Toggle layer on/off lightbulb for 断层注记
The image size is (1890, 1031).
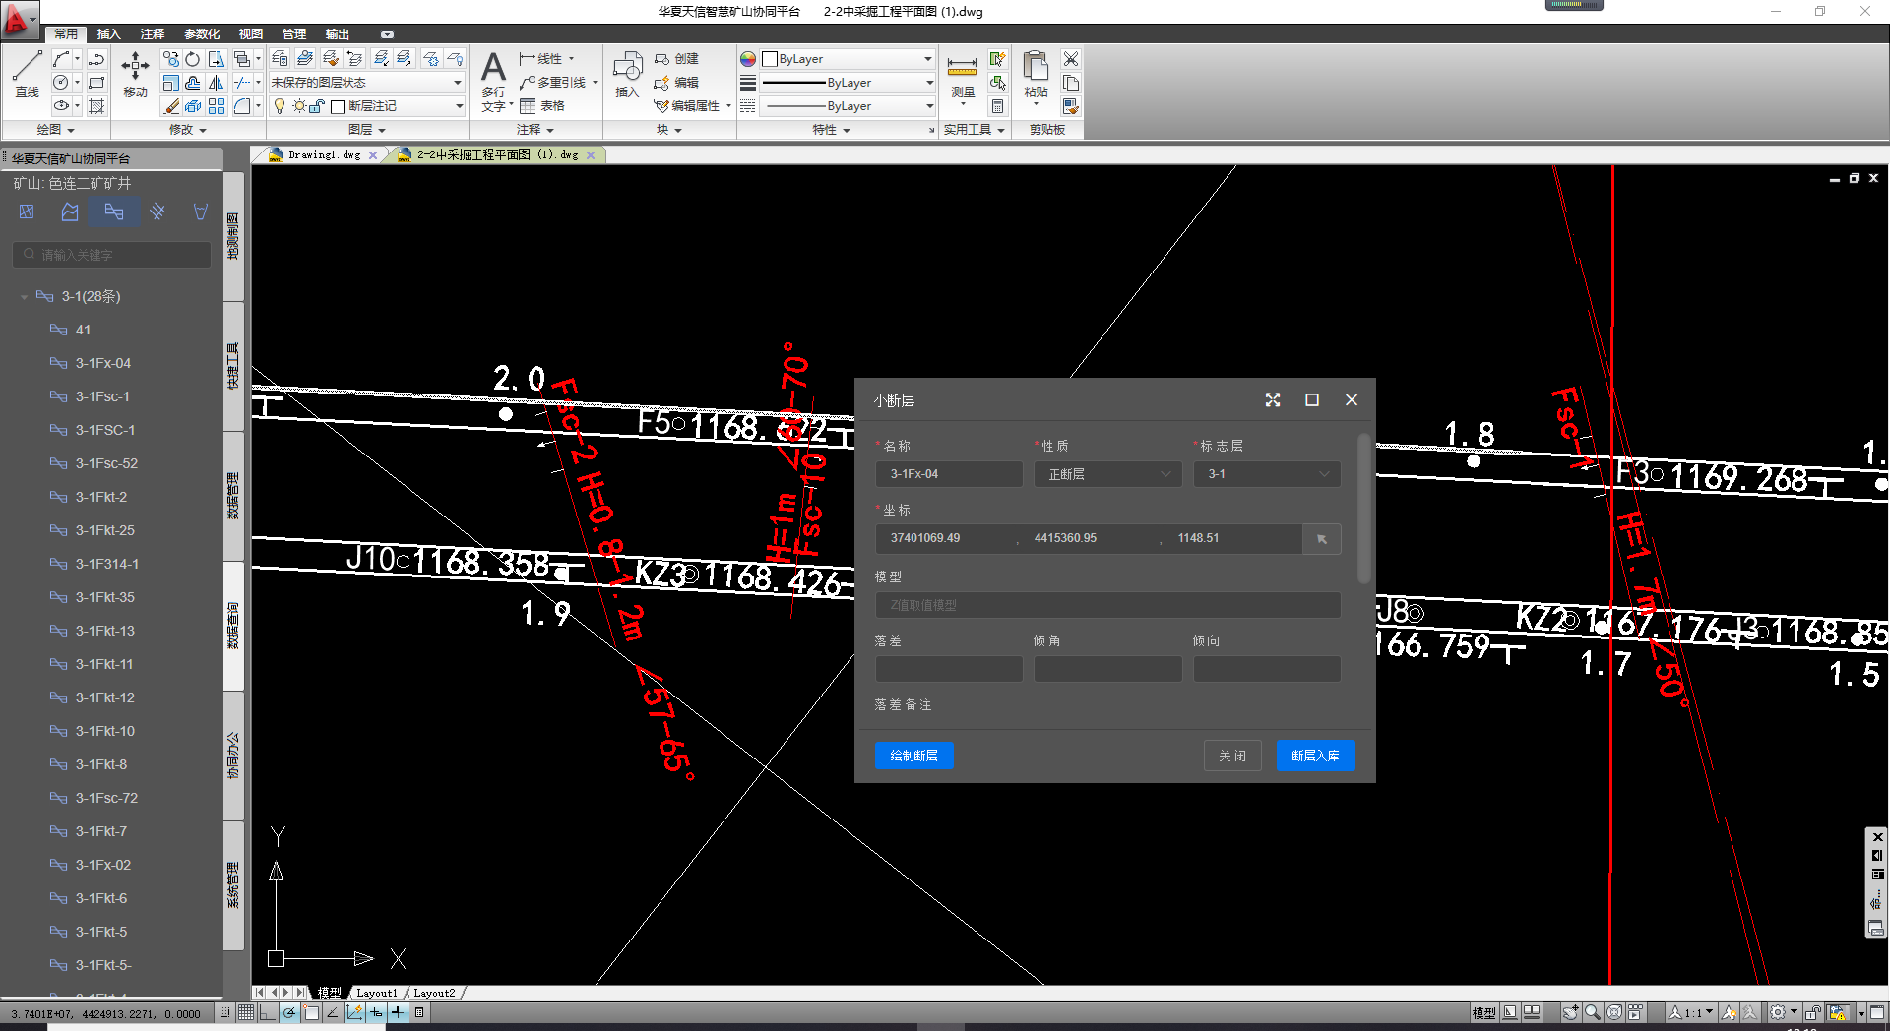click(x=280, y=106)
